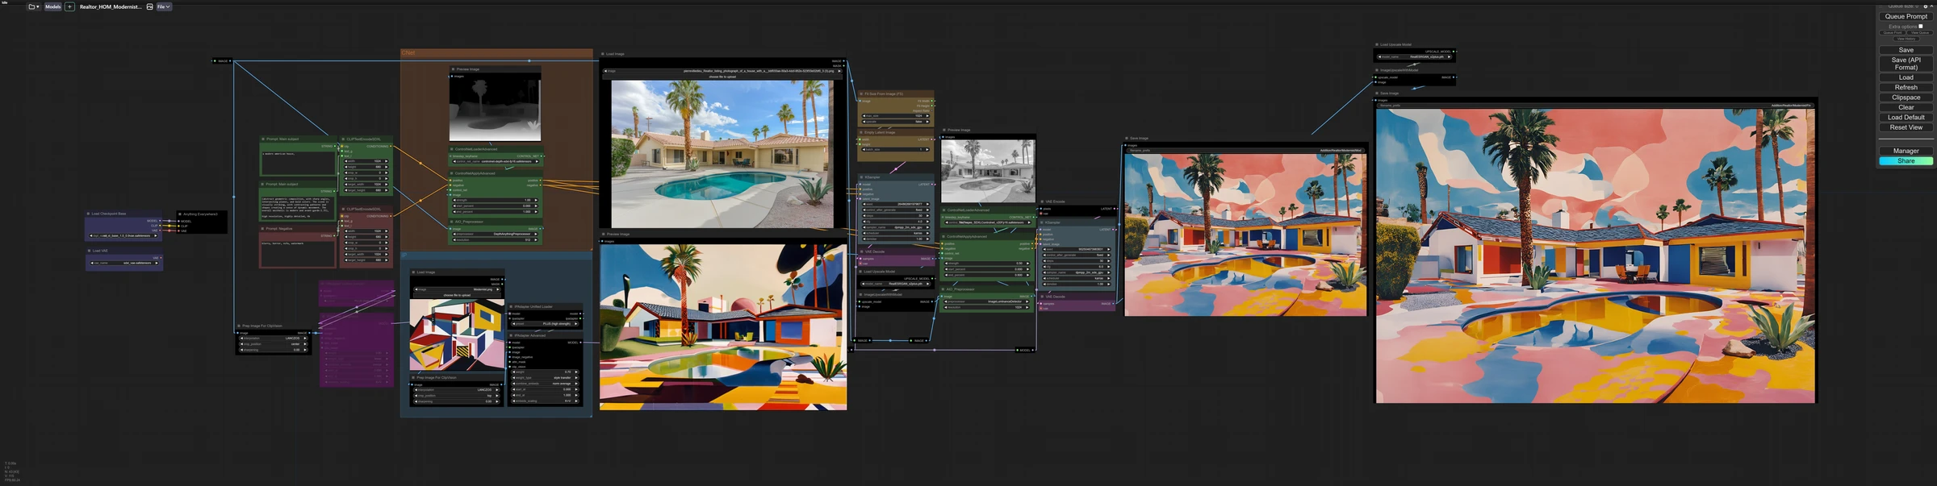Image resolution: width=1937 pixels, height=486 pixels.
Task: Collapse the ControlNetLoaderAdvanced node inside CNet group
Action: coord(453,149)
